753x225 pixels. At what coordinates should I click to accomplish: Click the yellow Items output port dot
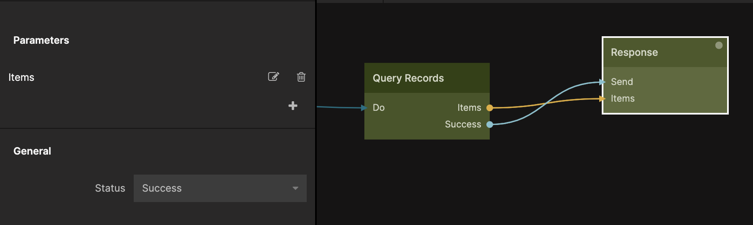[x=490, y=108]
